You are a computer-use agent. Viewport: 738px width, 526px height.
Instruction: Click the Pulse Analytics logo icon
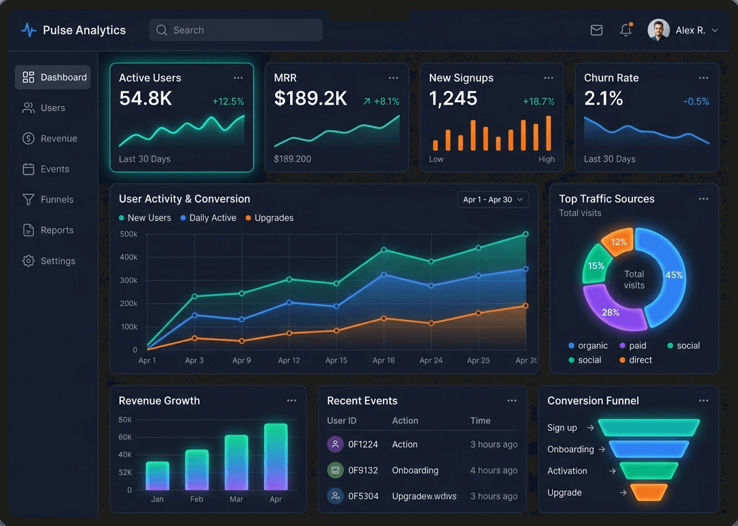click(29, 30)
